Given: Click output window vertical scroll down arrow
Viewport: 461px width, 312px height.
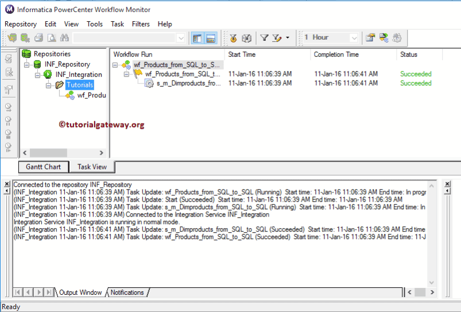Looking at the screenshot, I should click(x=431, y=283).
